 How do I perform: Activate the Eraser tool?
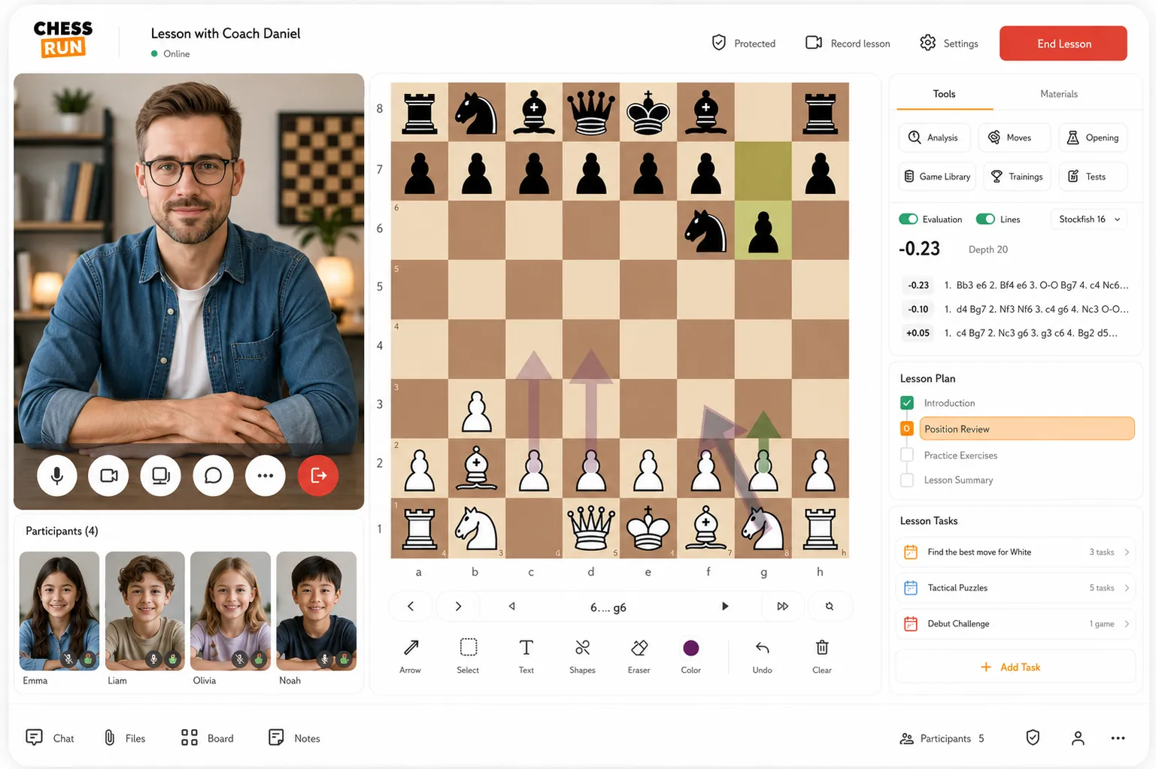pos(639,655)
